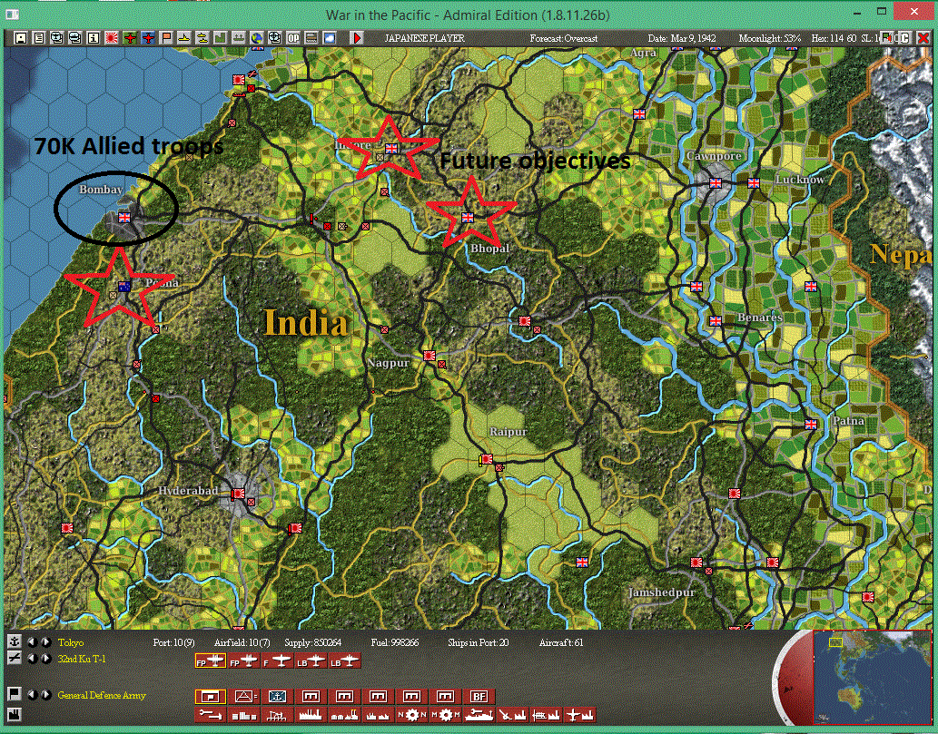Screen dimensions: 938x734
Task: Go to next unit after General Defence Army
Action: [x=45, y=695]
